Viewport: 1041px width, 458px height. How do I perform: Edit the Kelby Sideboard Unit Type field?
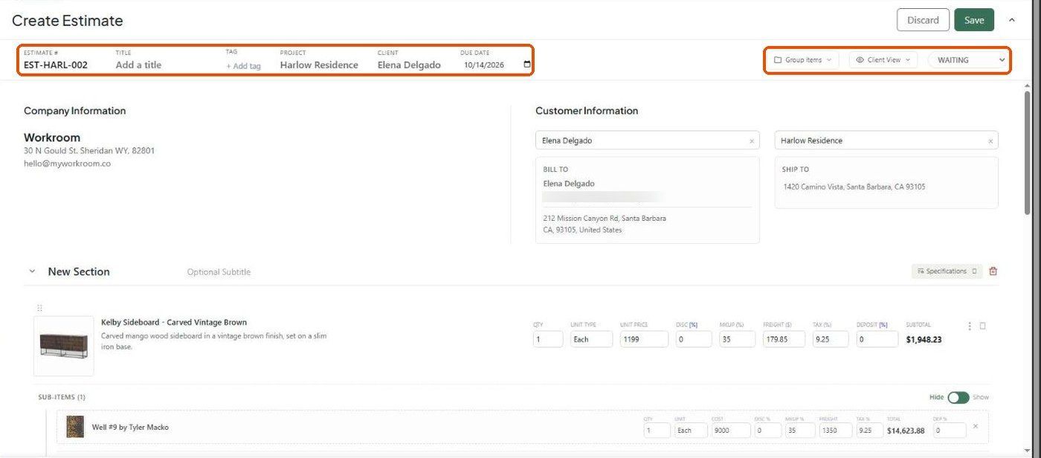tap(592, 339)
